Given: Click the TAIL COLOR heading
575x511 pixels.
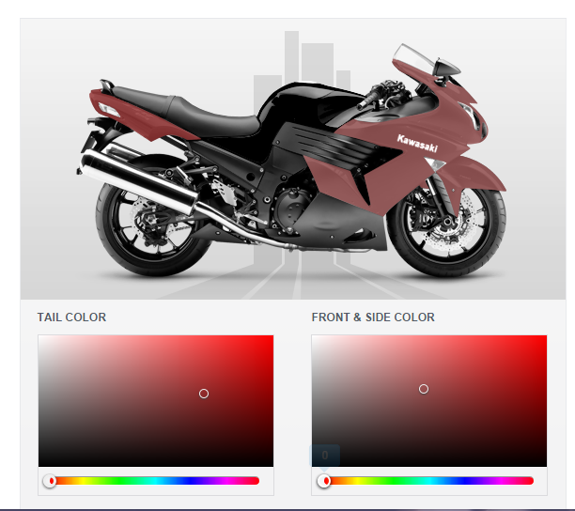Looking at the screenshot, I should point(71,317).
